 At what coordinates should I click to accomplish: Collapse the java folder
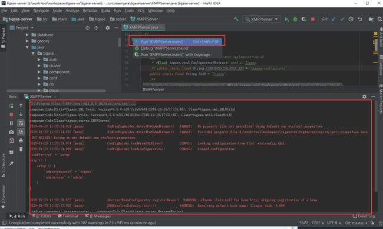27,47
